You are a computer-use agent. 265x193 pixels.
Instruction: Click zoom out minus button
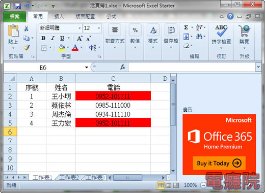[203, 185]
